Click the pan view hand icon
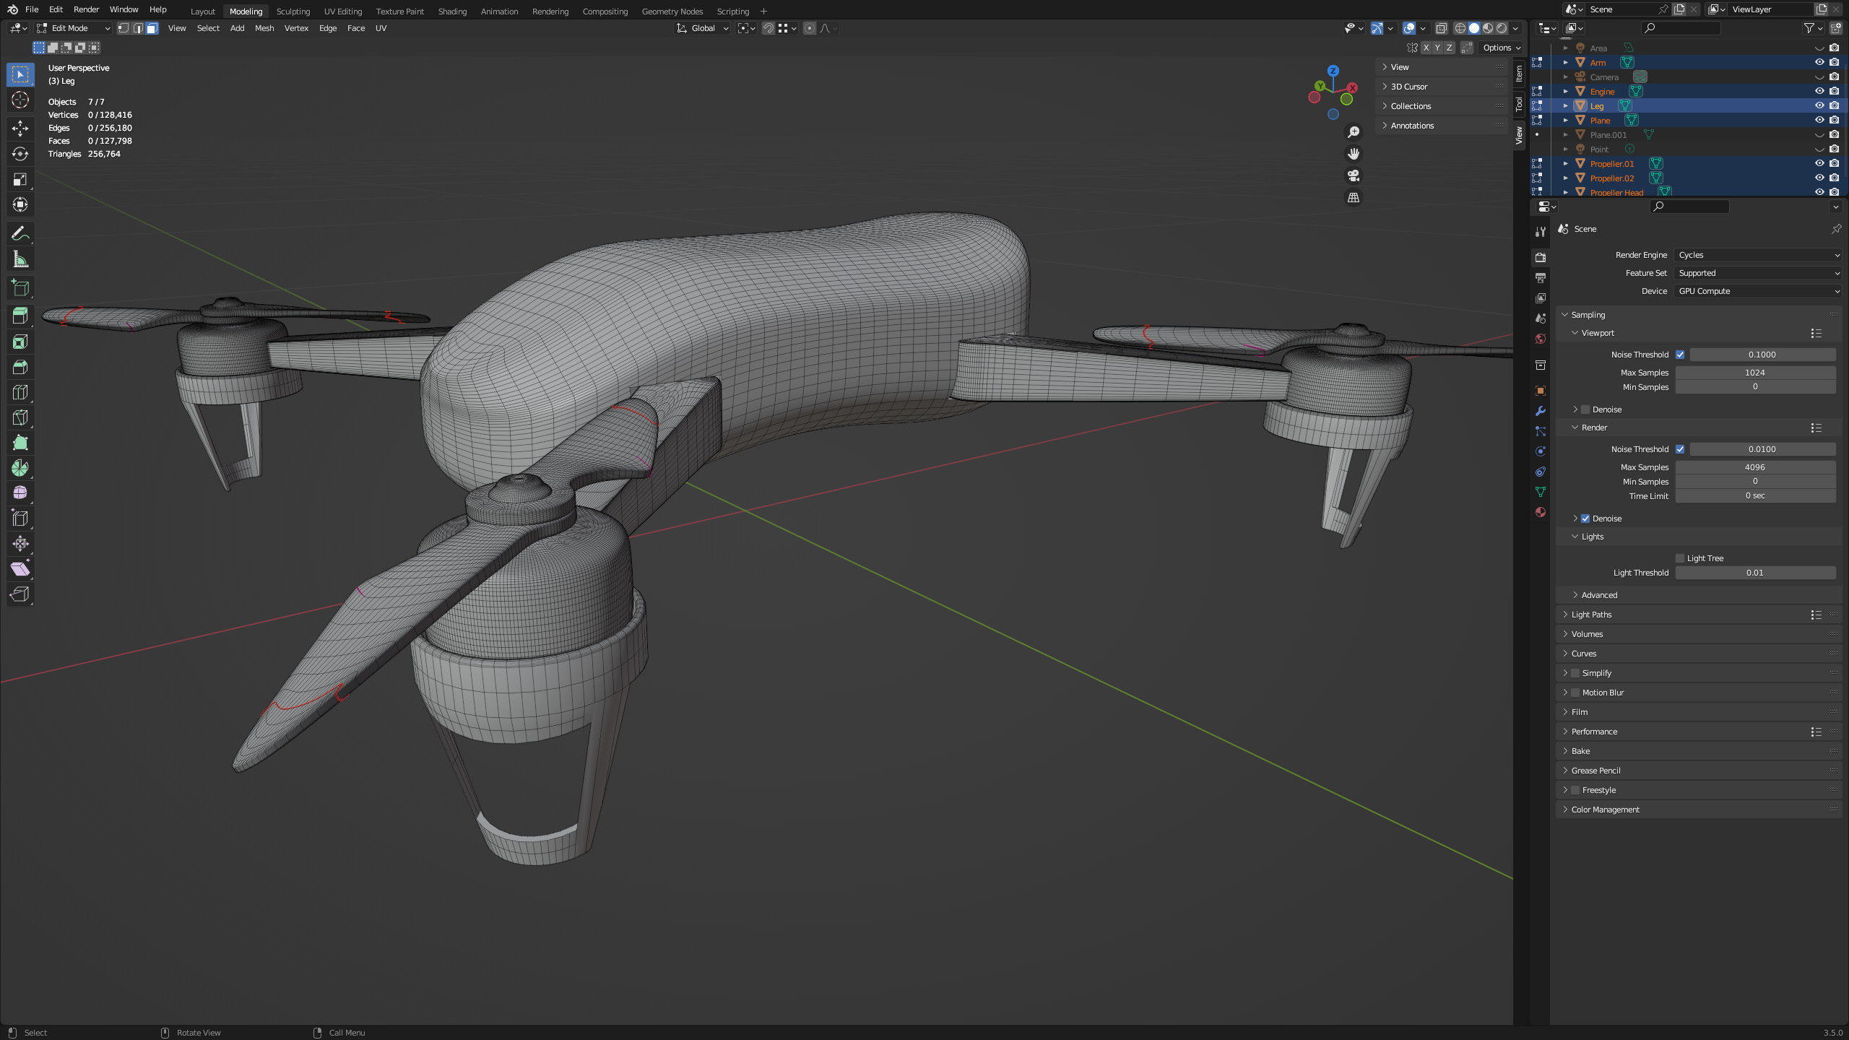This screenshot has height=1040, width=1849. click(x=1354, y=154)
